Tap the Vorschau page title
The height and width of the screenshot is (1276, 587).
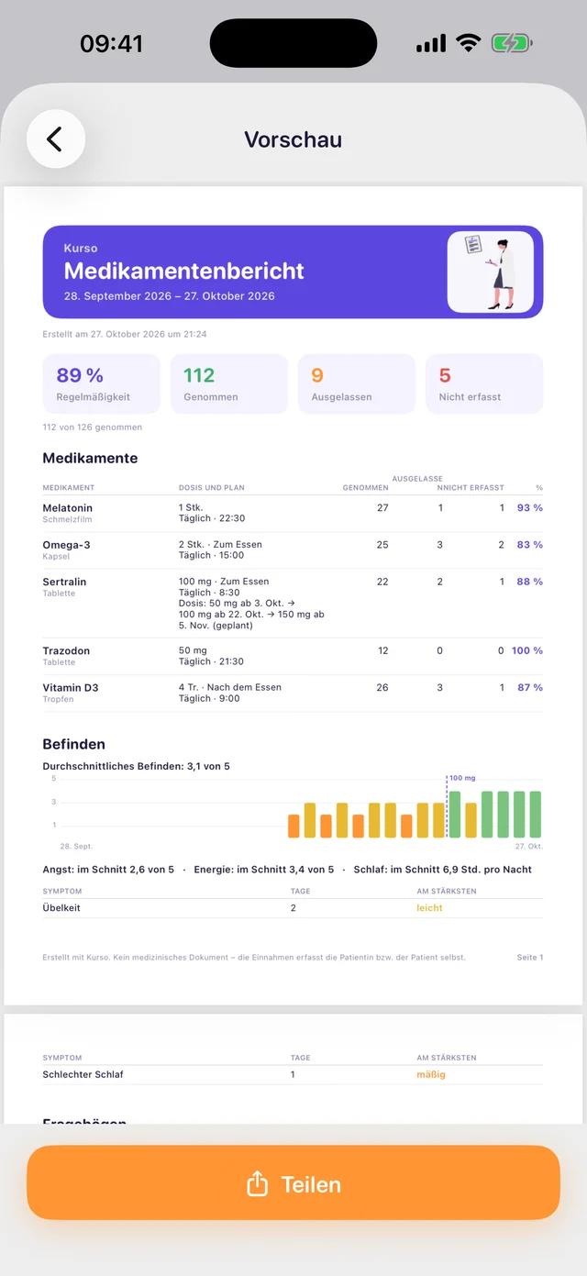pyautogui.click(x=293, y=139)
